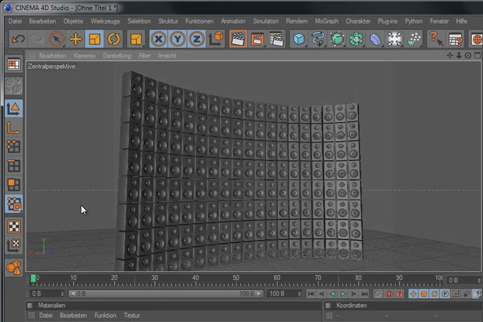This screenshot has height=322, width=483.
Task: Click the Render View clapperboard icon
Action: (238, 39)
